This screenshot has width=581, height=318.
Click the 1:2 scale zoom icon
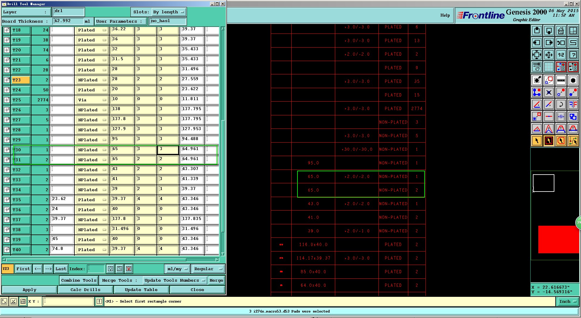click(x=561, y=55)
